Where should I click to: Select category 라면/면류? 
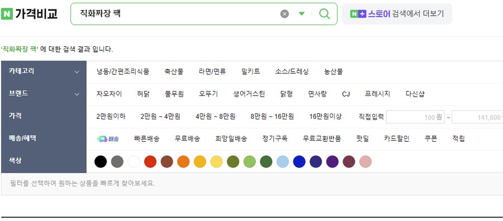pos(212,72)
